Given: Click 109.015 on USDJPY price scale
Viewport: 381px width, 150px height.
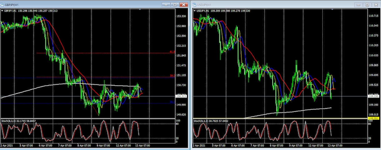Looking at the screenshot, I should point(374,115).
